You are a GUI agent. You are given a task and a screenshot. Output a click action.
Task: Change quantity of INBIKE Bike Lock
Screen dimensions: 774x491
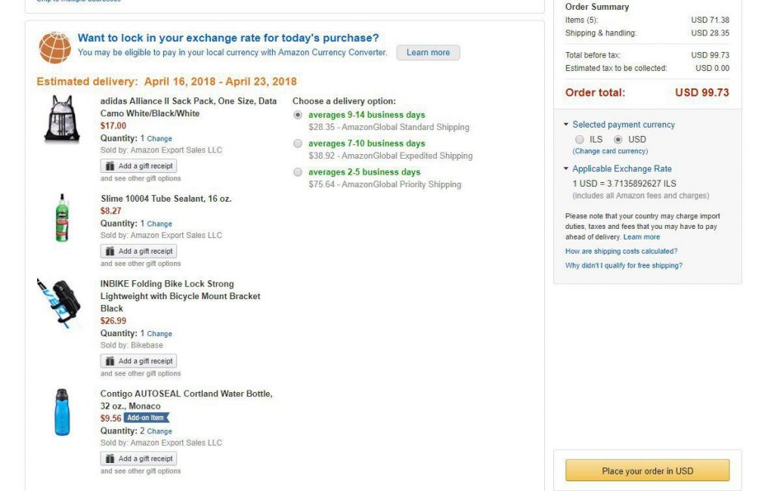(x=159, y=334)
